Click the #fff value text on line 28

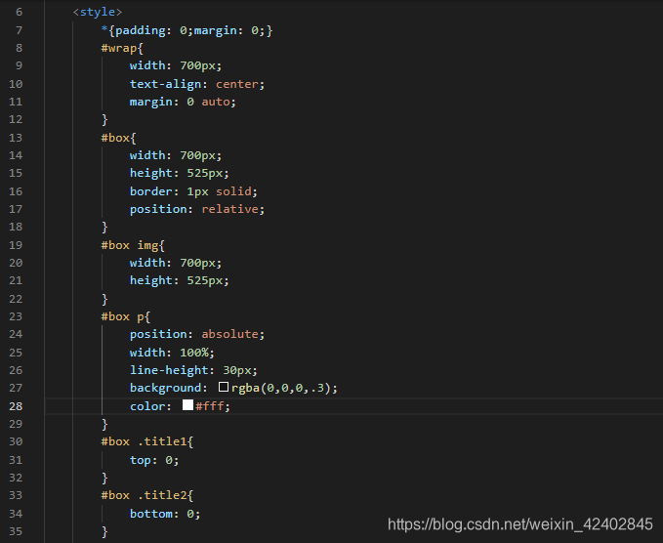(210, 406)
